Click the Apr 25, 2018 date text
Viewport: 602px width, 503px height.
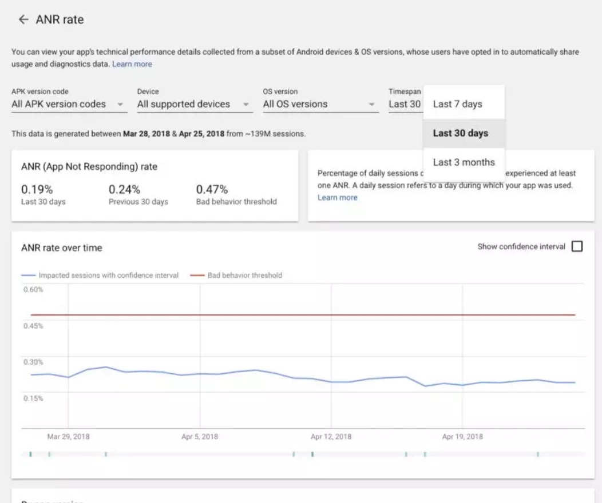pyautogui.click(x=201, y=134)
